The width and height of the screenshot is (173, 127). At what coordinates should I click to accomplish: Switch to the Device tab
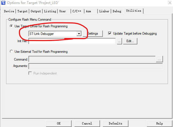(x=9, y=11)
